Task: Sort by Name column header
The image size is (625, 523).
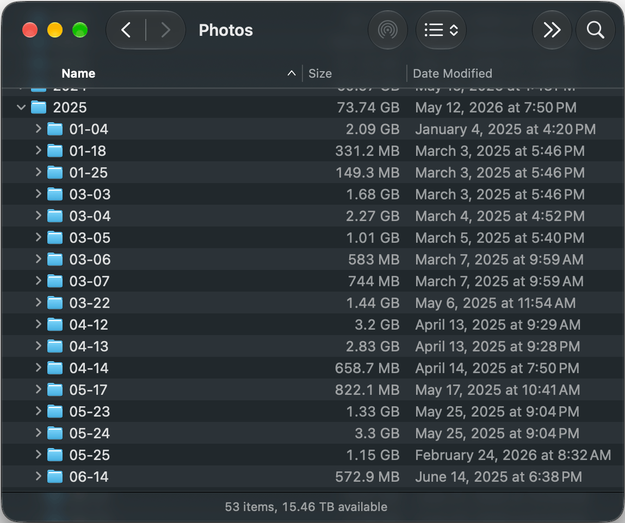Action: 78,74
